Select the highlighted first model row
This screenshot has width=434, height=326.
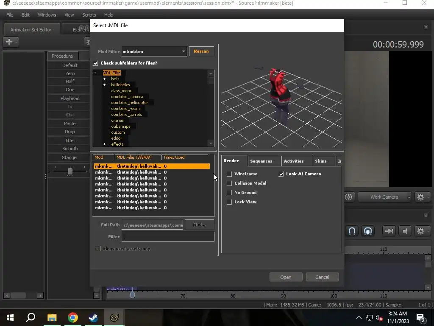(x=152, y=166)
